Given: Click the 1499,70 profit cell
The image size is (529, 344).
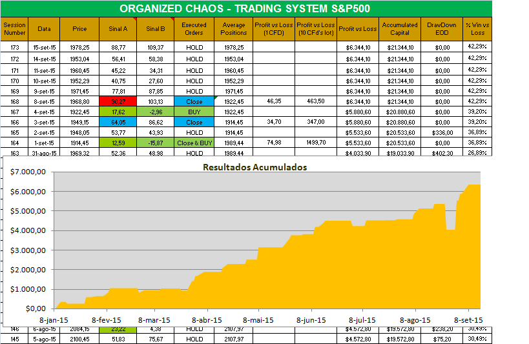Looking at the screenshot, I should [x=316, y=143].
